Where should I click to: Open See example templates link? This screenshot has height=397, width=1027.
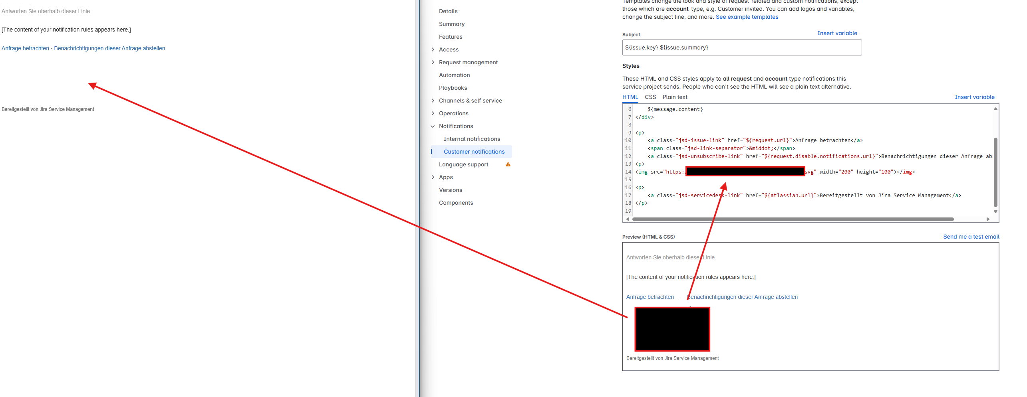click(747, 17)
